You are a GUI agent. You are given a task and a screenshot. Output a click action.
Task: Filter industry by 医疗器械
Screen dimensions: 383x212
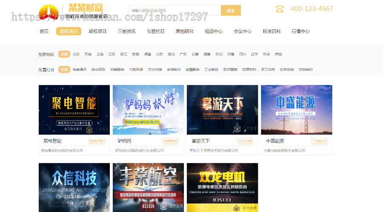click(230, 70)
